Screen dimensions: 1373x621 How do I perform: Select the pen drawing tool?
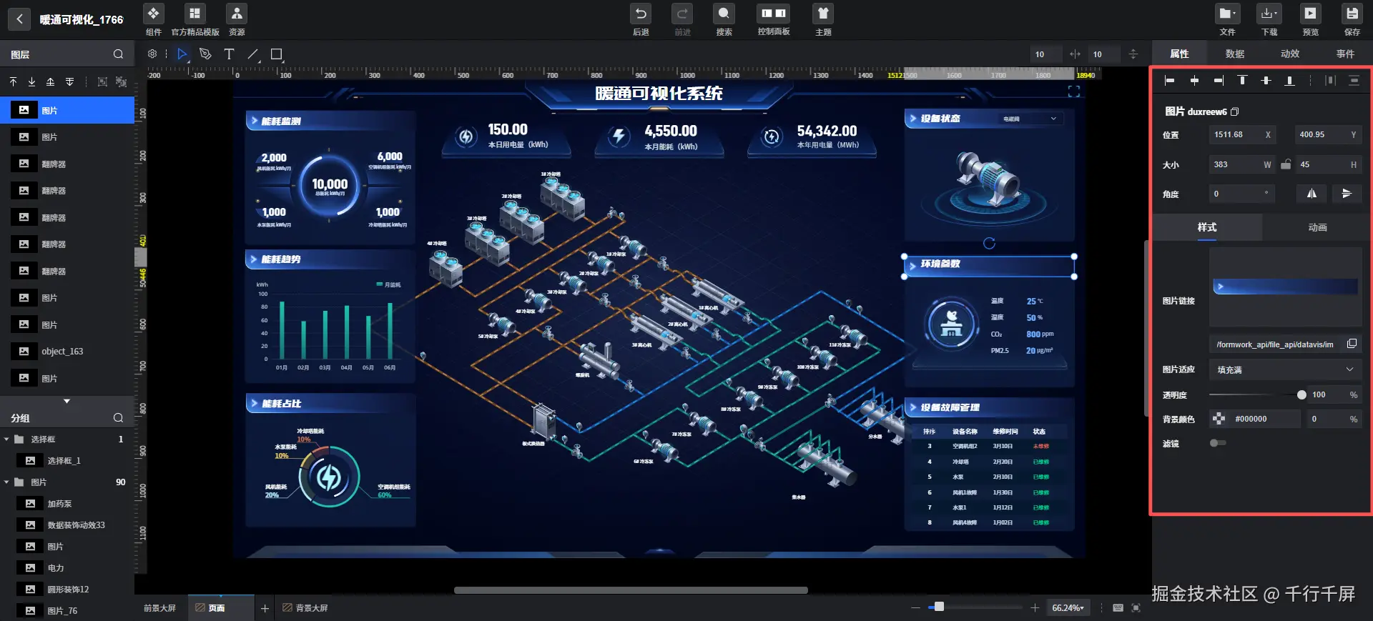[x=205, y=54]
